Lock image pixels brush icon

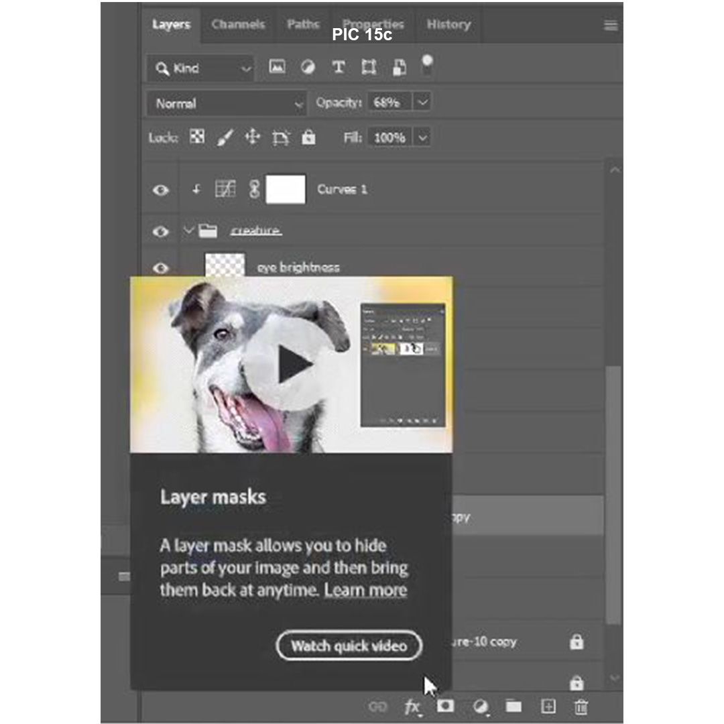coord(225,137)
